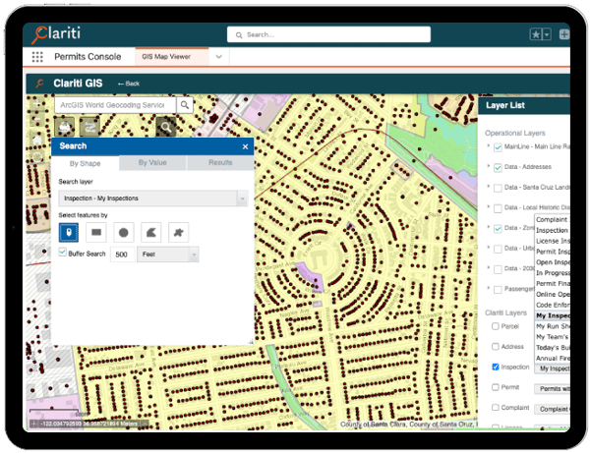Check the Address Clariti layer
Viewport: 590px width, 453px height.
pyautogui.click(x=496, y=347)
